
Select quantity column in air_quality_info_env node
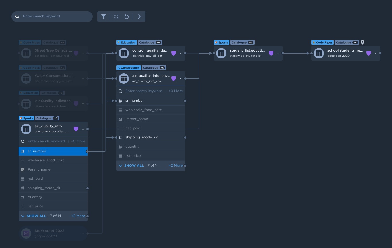click(x=151, y=147)
